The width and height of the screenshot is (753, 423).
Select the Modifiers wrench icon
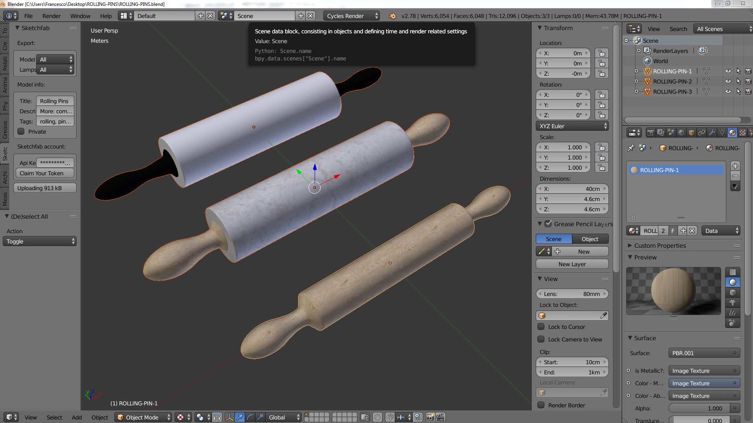coord(712,133)
